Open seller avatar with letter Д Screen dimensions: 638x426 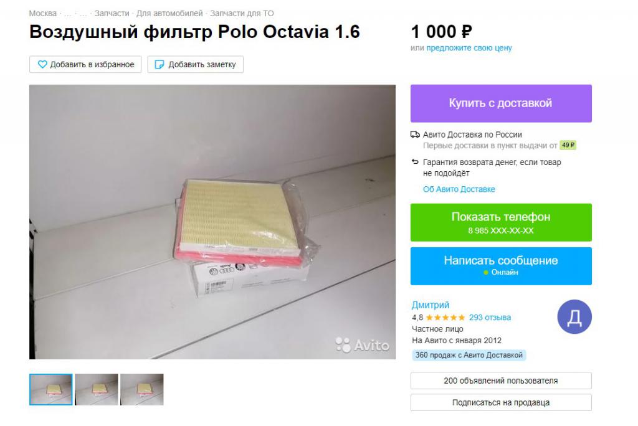click(x=574, y=317)
